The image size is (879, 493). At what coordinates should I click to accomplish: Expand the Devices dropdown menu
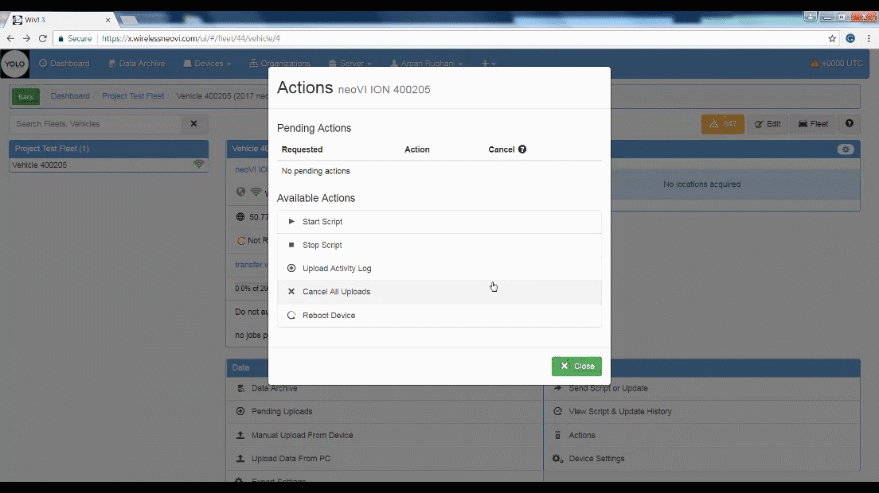tap(207, 64)
